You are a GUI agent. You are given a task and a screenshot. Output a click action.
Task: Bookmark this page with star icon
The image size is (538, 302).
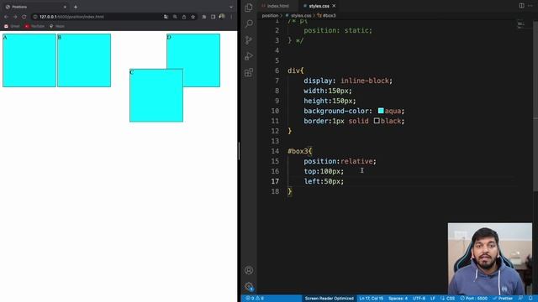(193, 17)
